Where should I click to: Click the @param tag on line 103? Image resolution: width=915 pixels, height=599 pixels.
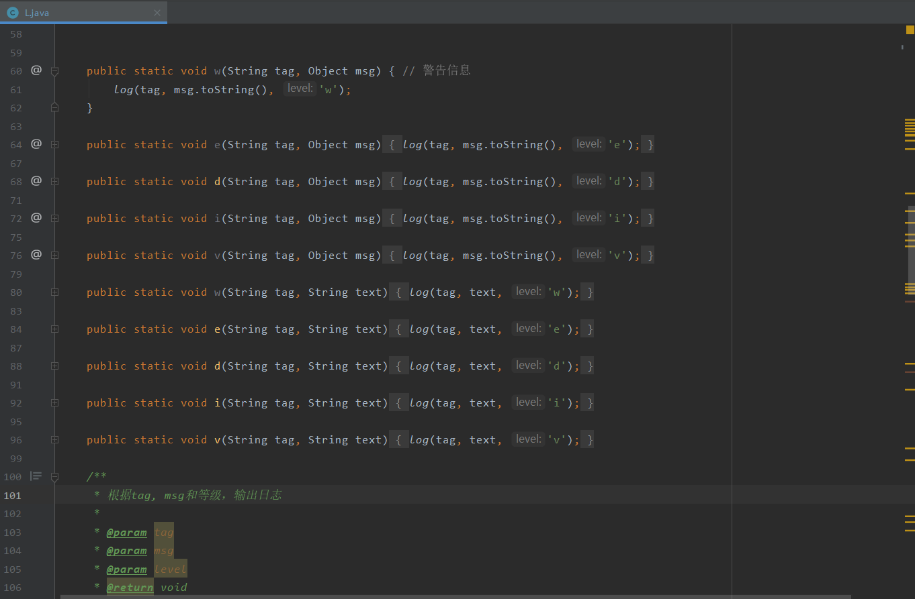coord(126,533)
